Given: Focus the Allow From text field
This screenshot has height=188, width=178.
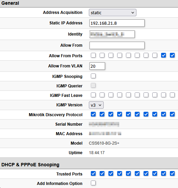Looking at the screenshot, I should (x=117, y=45).
